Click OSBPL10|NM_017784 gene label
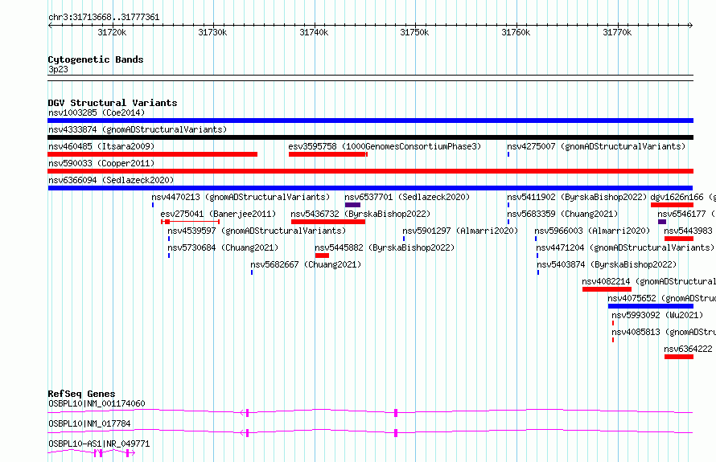This screenshot has width=716, height=462. click(89, 423)
